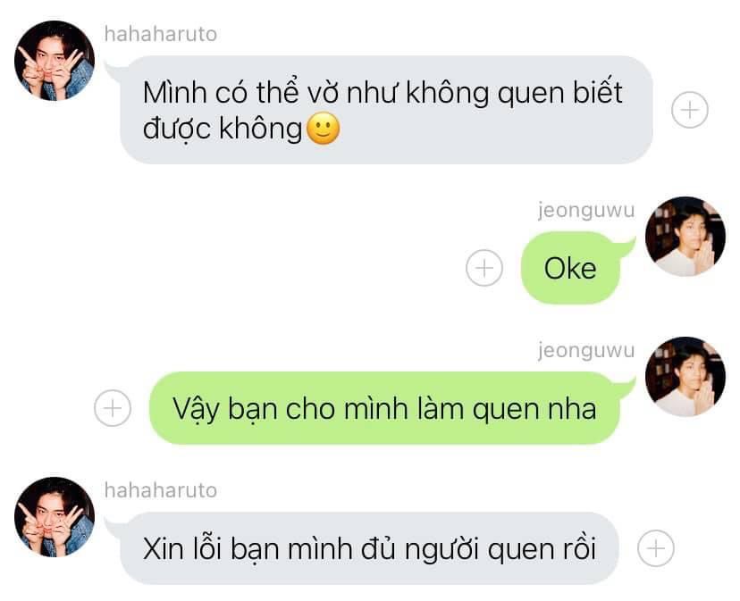This screenshot has width=740, height=601.
Task: Tap the 'Mình có thể vờ như' message bubble
Action: (386, 110)
